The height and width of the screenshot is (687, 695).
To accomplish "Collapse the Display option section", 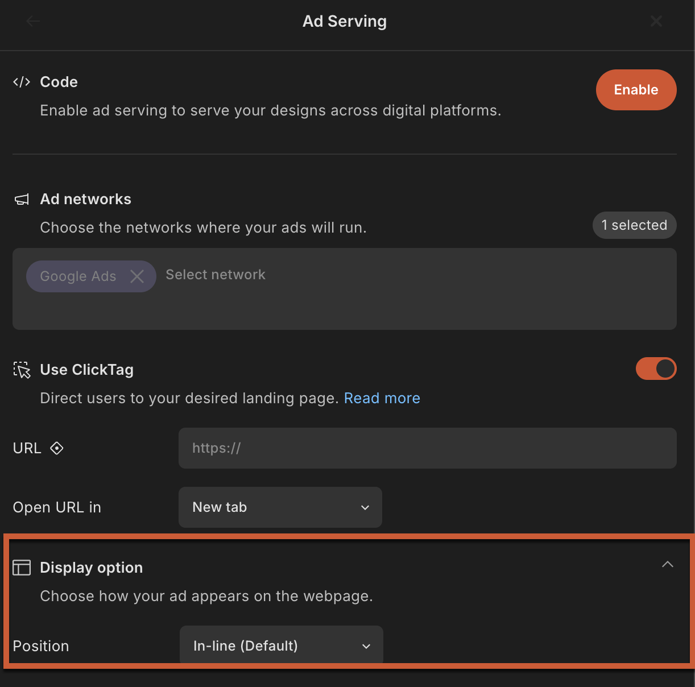I will click(667, 564).
